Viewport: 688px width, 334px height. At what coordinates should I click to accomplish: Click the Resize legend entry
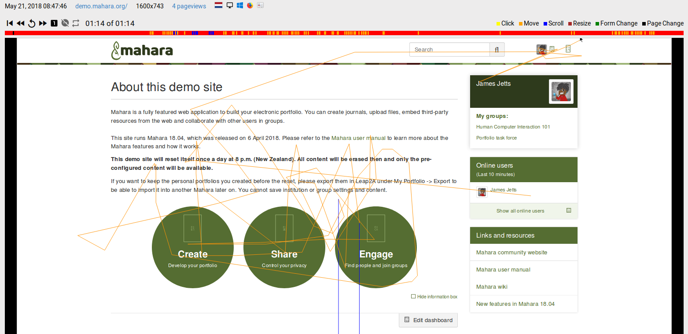pyautogui.click(x=579, y=23)
